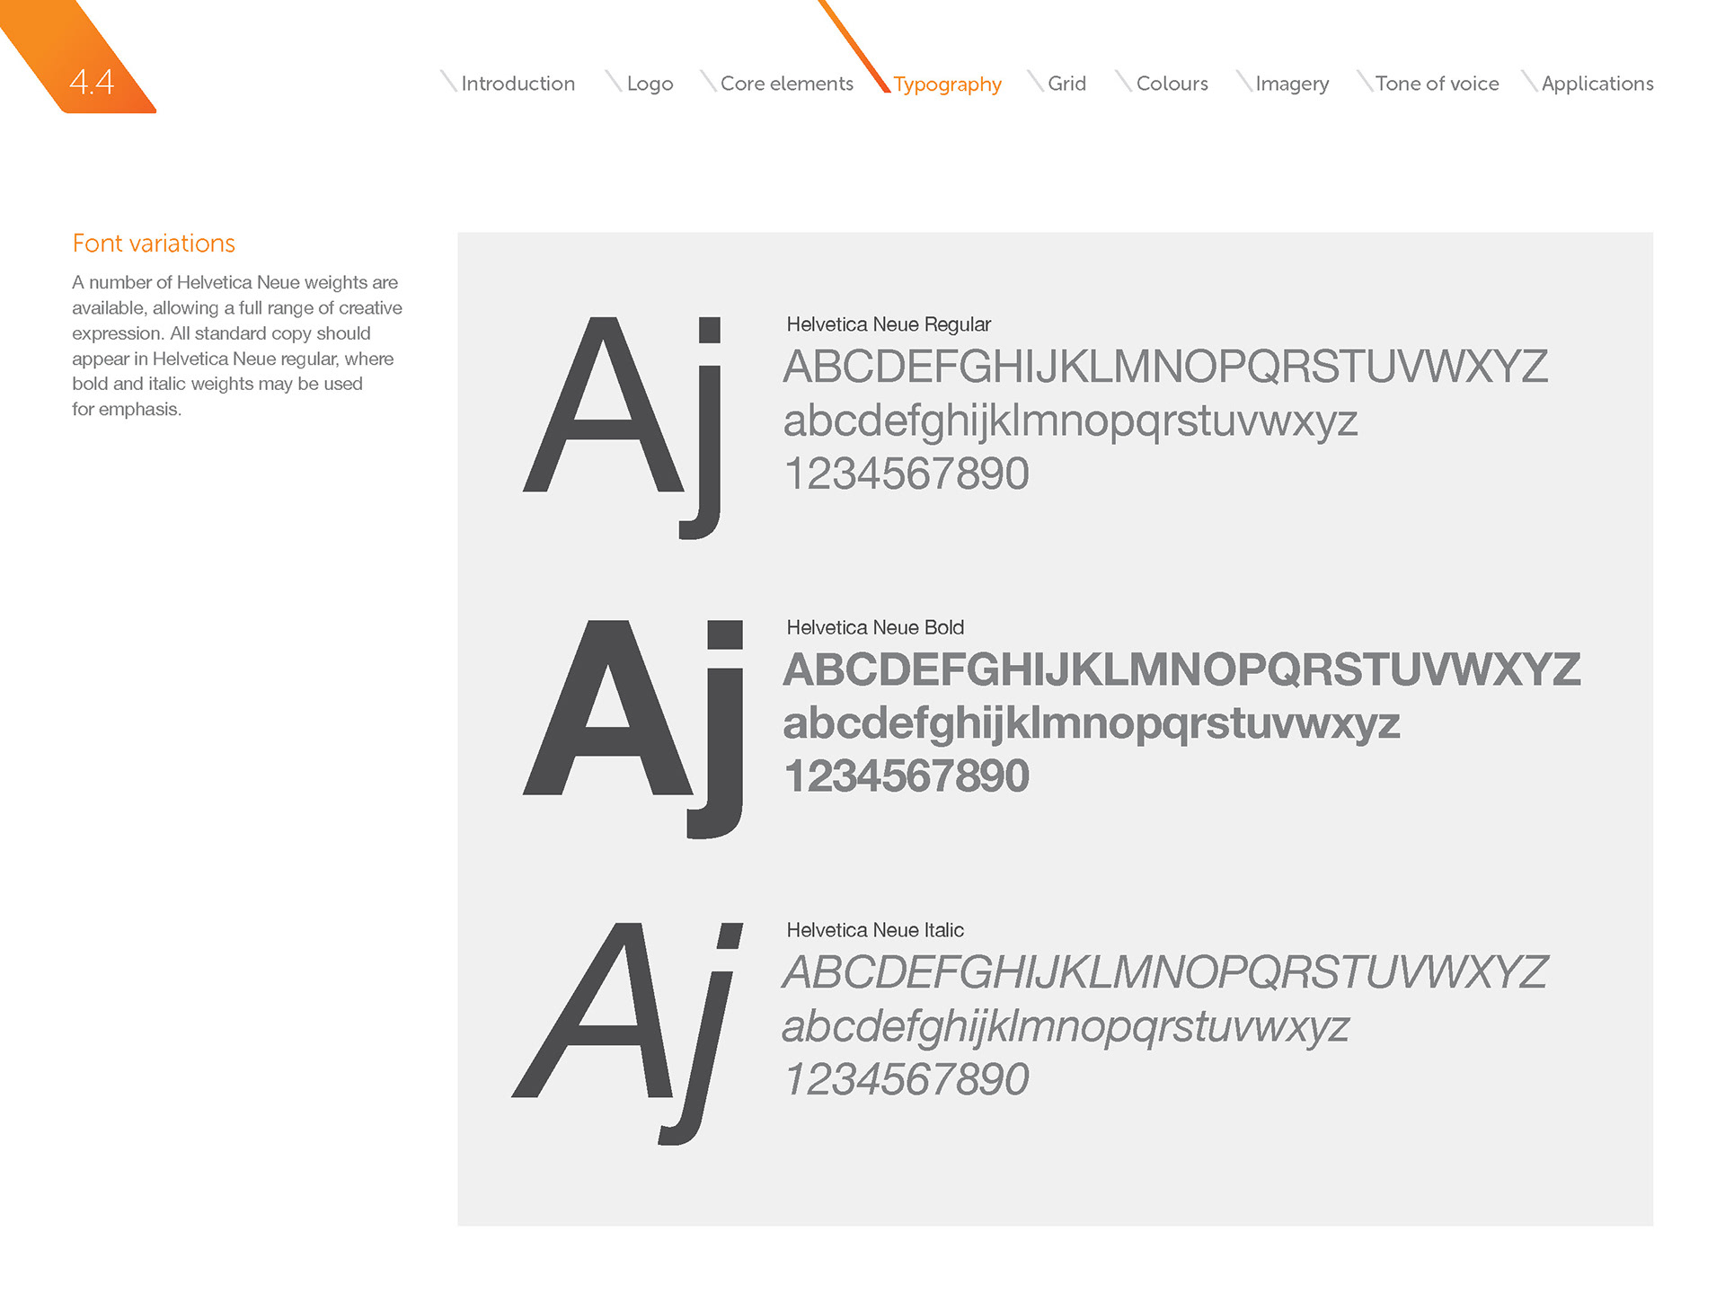The height and width of the screenshot is (1294, 1725).
Task: Click the Font variations heading
Action: click(x=154, y=244)
